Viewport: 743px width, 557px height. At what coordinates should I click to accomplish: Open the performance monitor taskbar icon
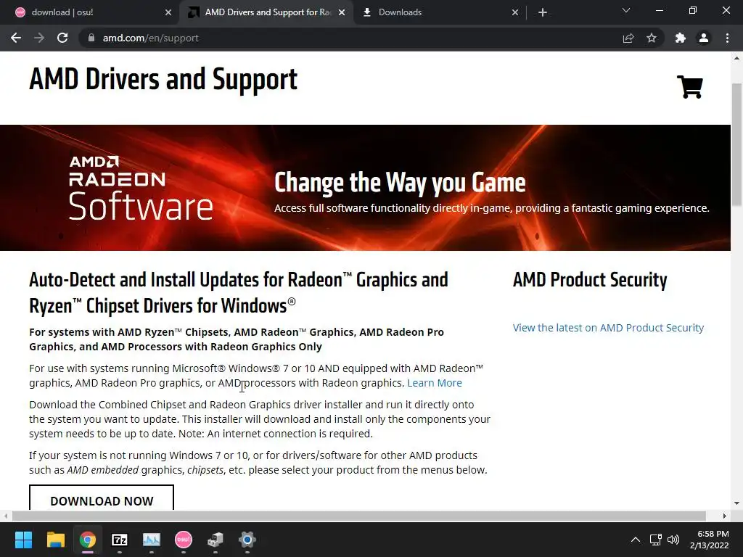click(151, 540)
